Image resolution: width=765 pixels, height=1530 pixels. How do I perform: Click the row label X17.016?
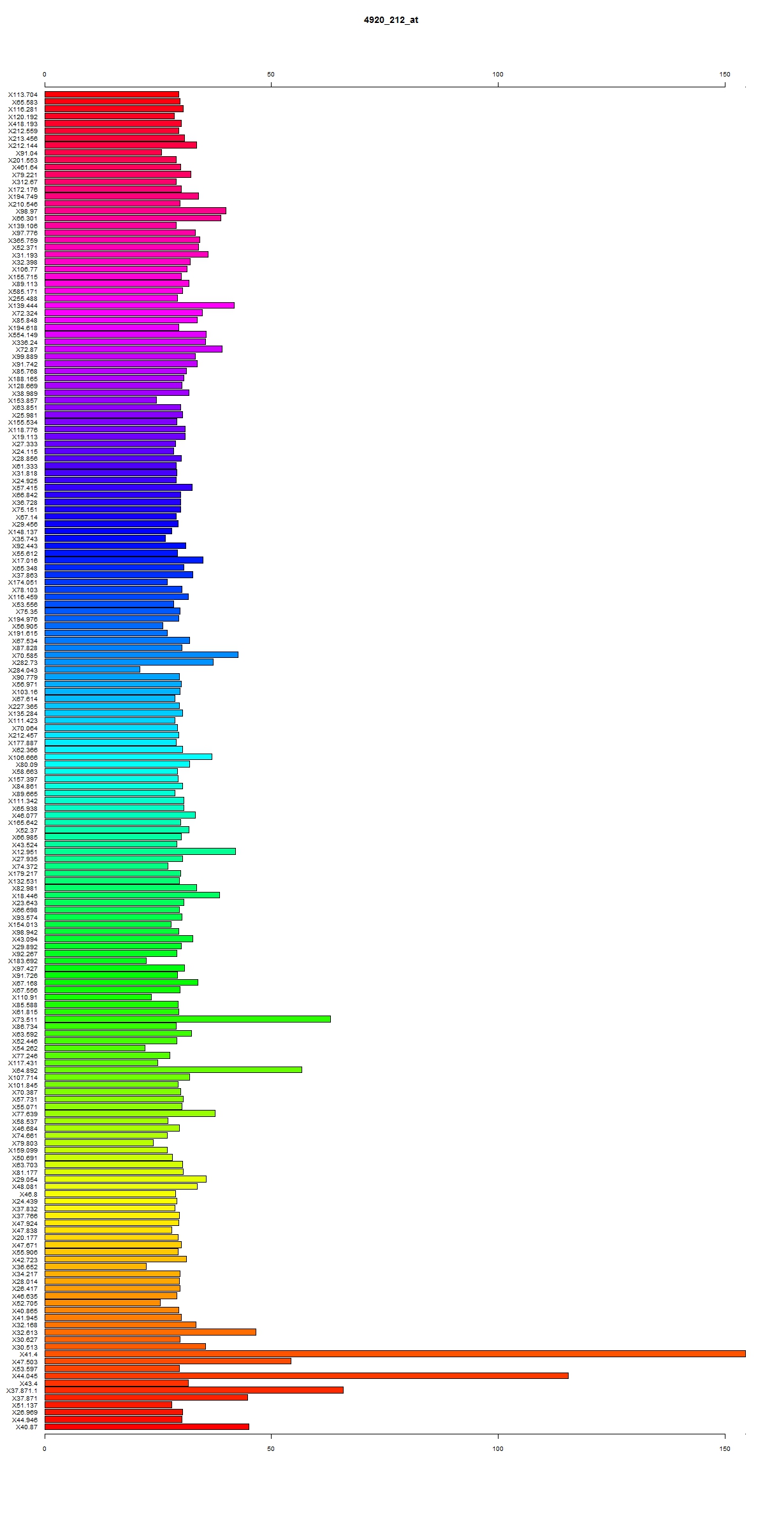click(25, 560)
